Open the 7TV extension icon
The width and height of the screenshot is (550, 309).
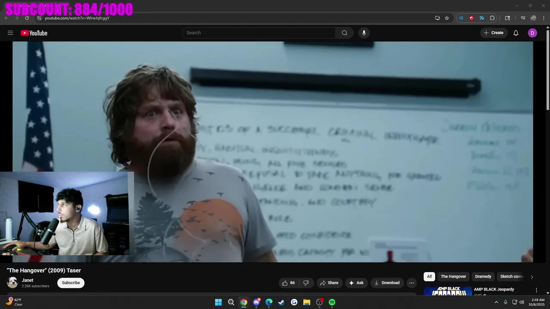[482, 18]
